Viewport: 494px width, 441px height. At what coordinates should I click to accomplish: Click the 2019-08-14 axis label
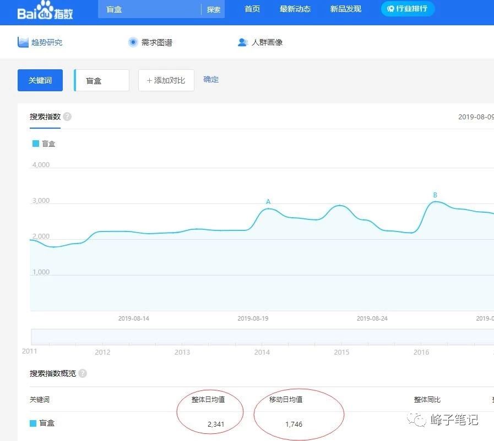134,318
